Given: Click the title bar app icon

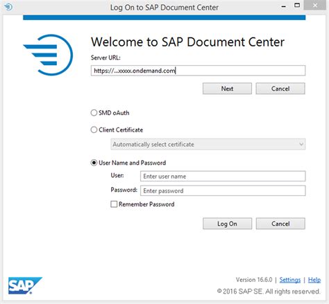Looking at the screenshot, I should point(8,7).
